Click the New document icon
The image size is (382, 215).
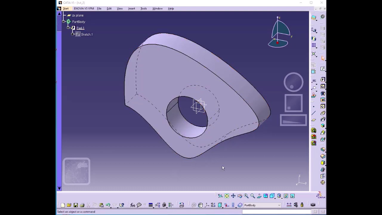pyautogui.click(x=63, y=205)
